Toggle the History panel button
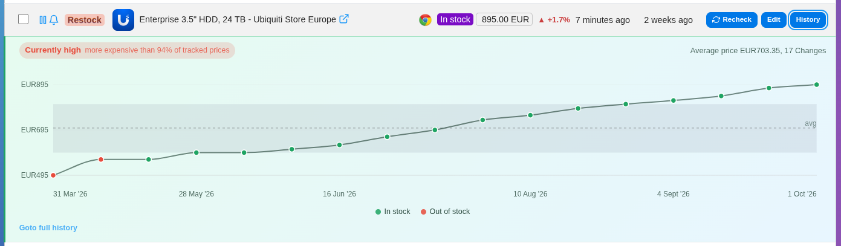841x246 pixels. [808, 20]
